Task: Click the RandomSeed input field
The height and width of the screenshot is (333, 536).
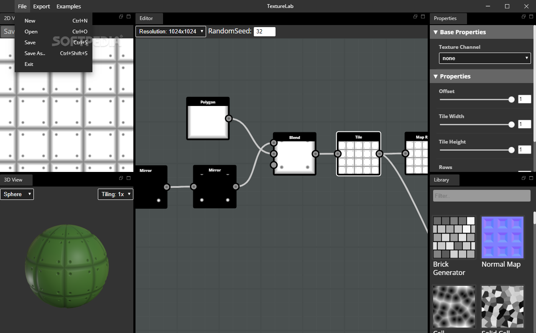Action: point(264,31)
